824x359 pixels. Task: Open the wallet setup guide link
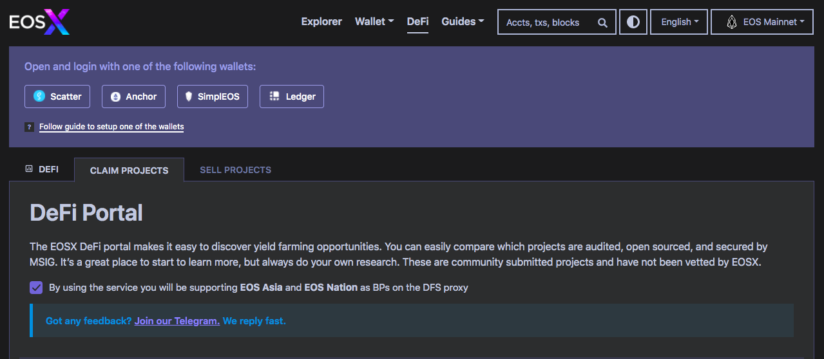pos(111,127)
